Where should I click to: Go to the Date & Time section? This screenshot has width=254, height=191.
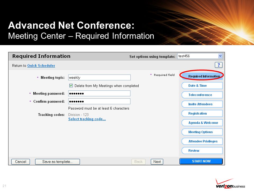click(202, 86)
